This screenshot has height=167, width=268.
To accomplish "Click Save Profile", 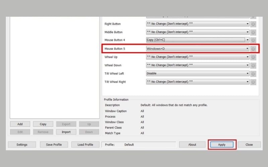I will click(x=54, y=145).
